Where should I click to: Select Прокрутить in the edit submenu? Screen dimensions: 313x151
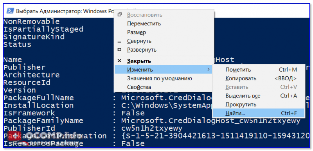(x=259, y=104)
